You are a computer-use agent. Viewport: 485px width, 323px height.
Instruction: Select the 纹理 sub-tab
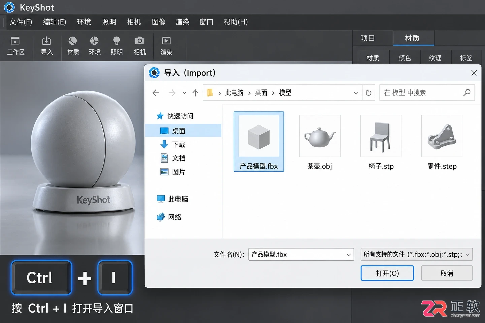435,58
